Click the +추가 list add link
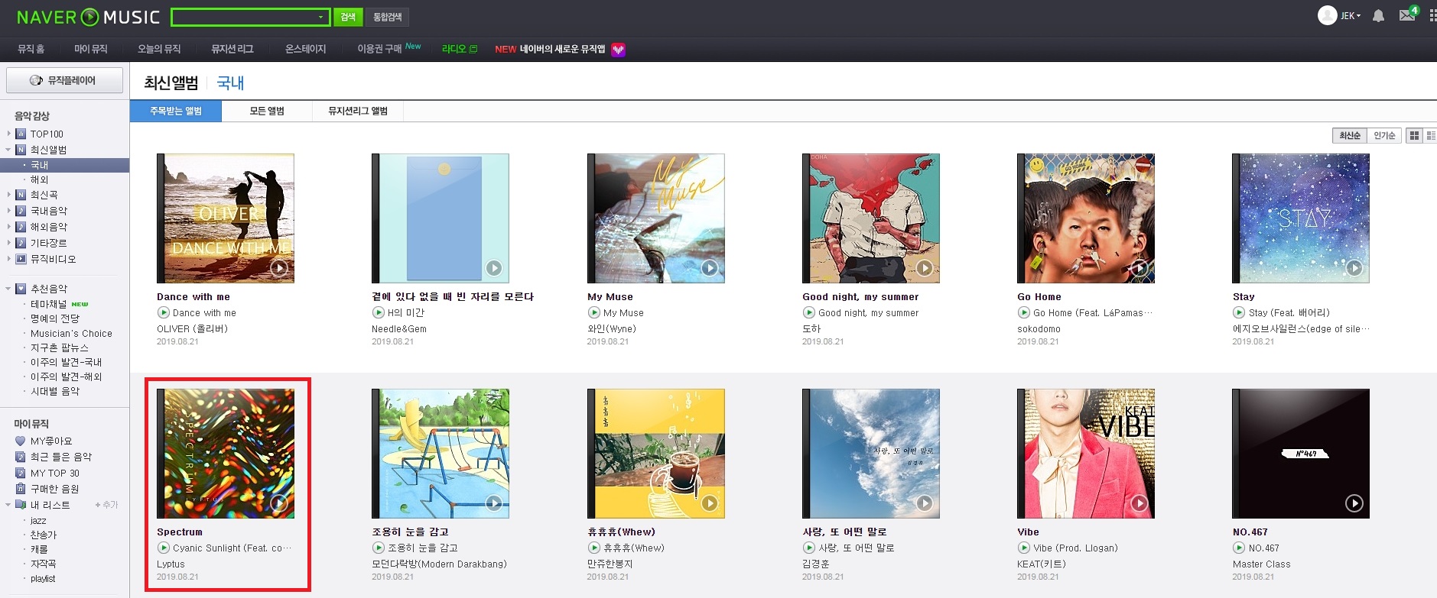The height and width of the screenshot is (598, 1437). (x=106, y=505)
